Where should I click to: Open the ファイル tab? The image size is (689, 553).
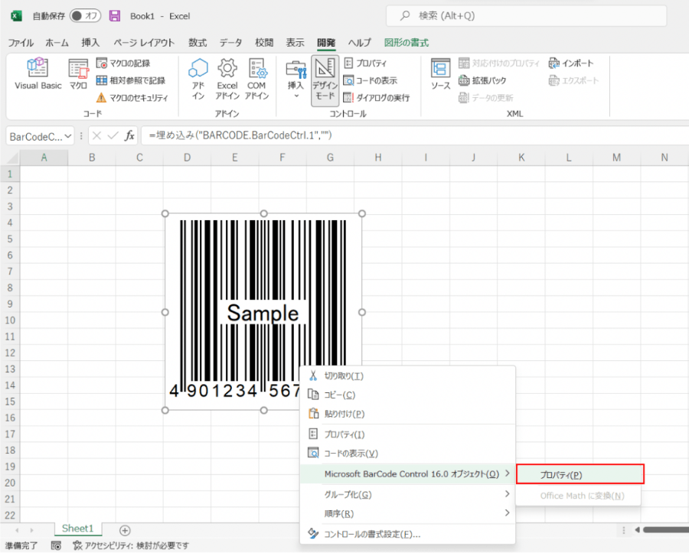coord(21,43)
